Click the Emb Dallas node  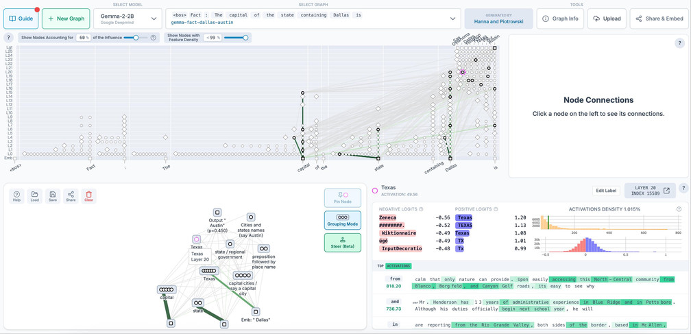click(256, 311)
